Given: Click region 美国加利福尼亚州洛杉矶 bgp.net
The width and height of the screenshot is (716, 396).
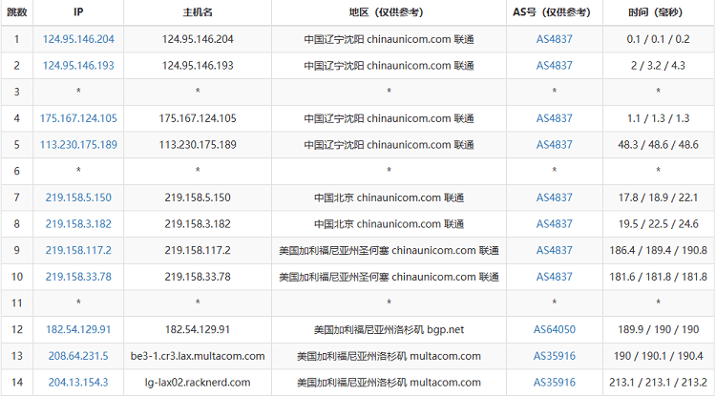Looking at the screenshot, I should (390, 329).
